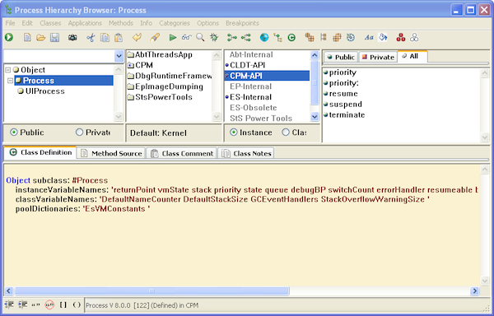Open the Methods menu
Viewport: 494px width, 316px height.
(x=121, y=23)
